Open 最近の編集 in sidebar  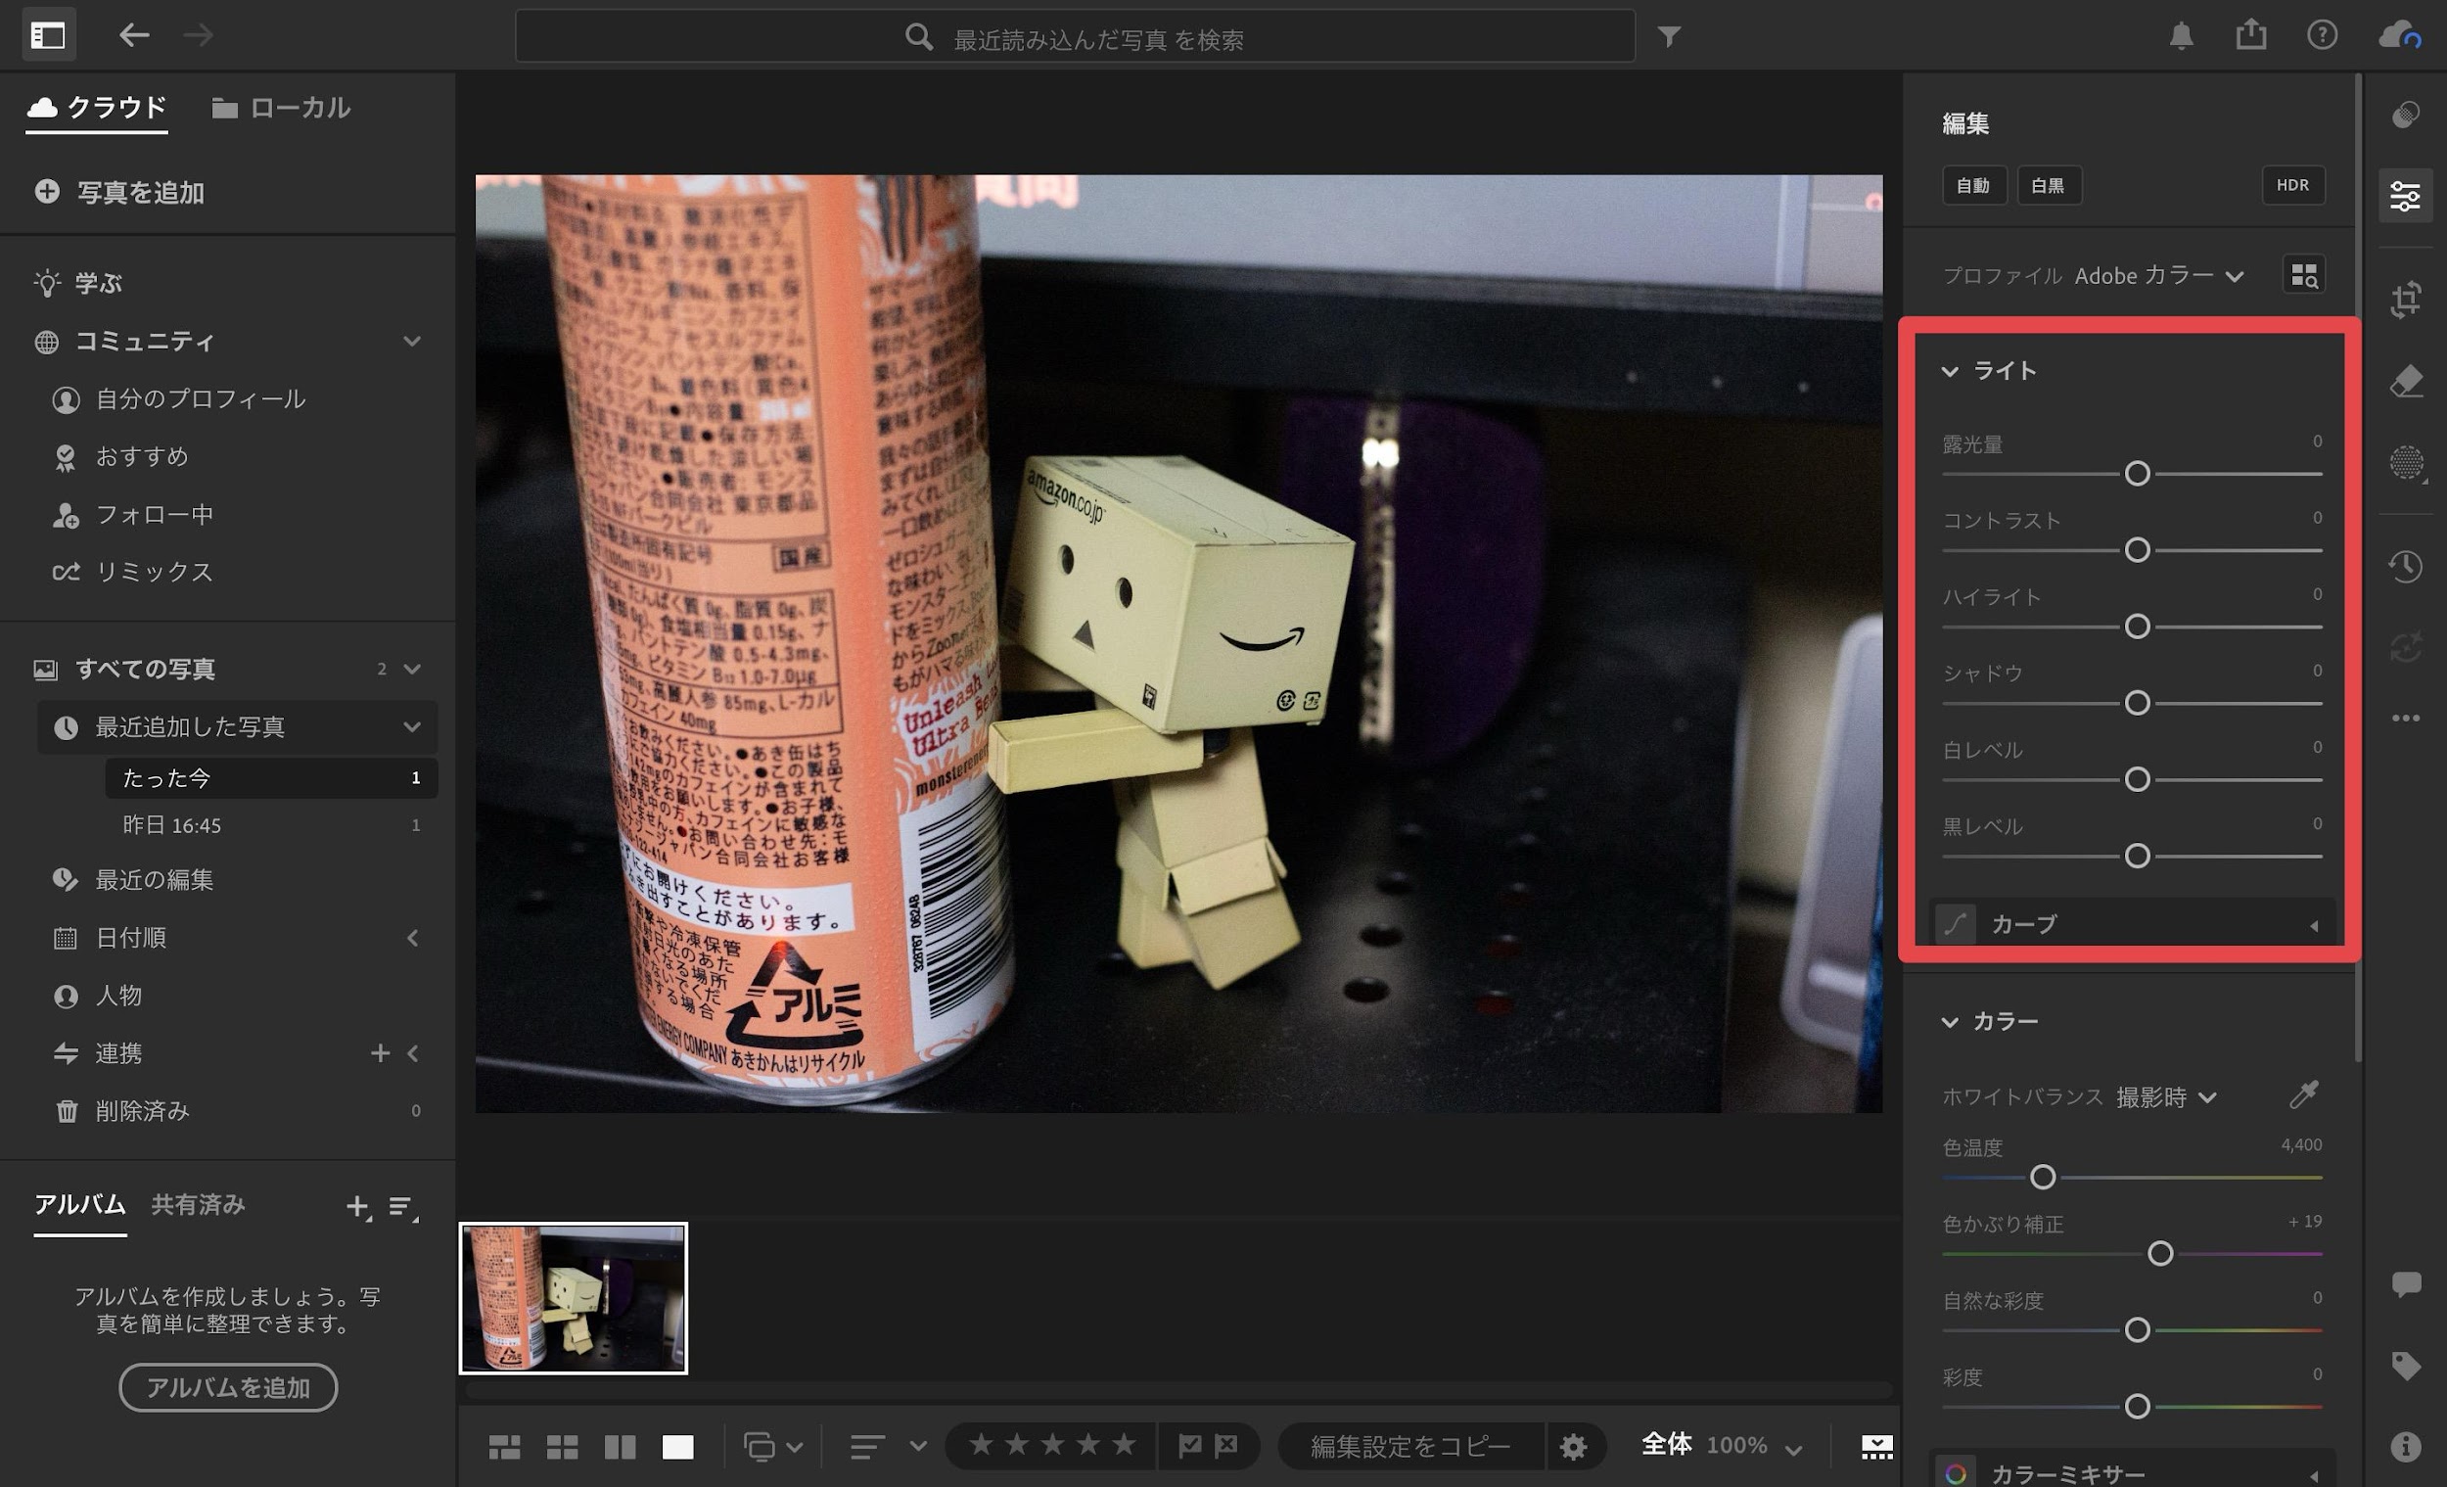pos(154,880)
